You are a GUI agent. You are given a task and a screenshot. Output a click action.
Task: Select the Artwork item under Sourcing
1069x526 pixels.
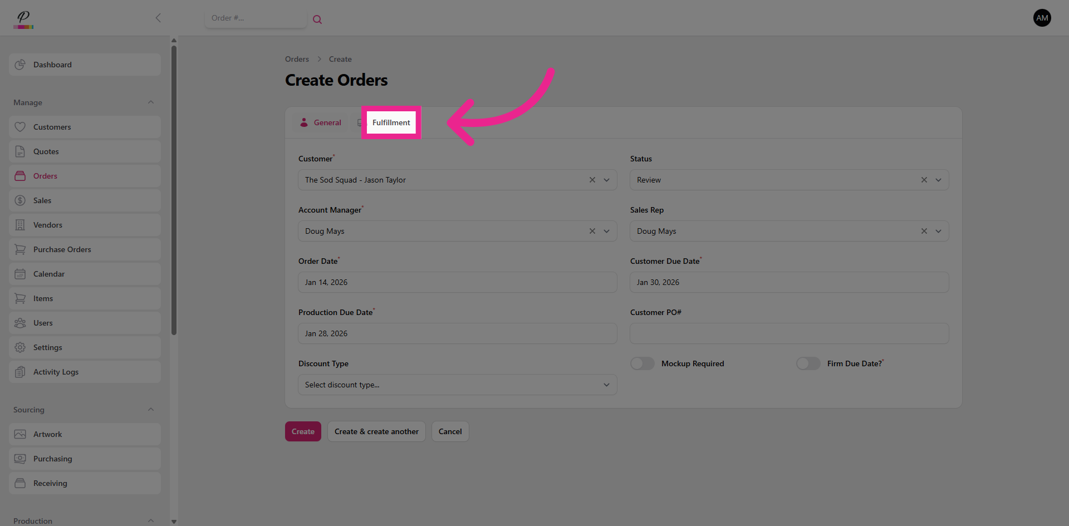click(x=48, y=434)
